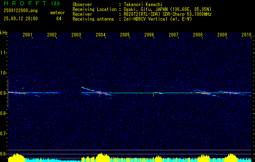Click the word meteor above the count
This screenshot has height=162, width=255.
[58, 13]
